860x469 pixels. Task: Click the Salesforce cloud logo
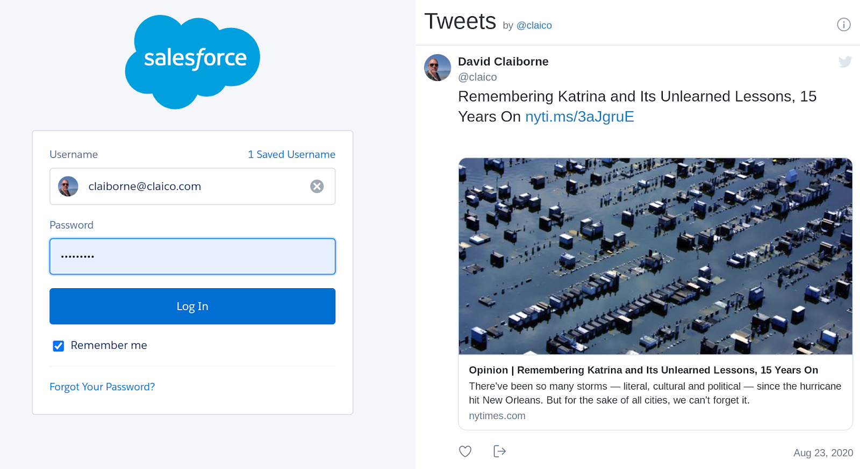tap(192, 62)
